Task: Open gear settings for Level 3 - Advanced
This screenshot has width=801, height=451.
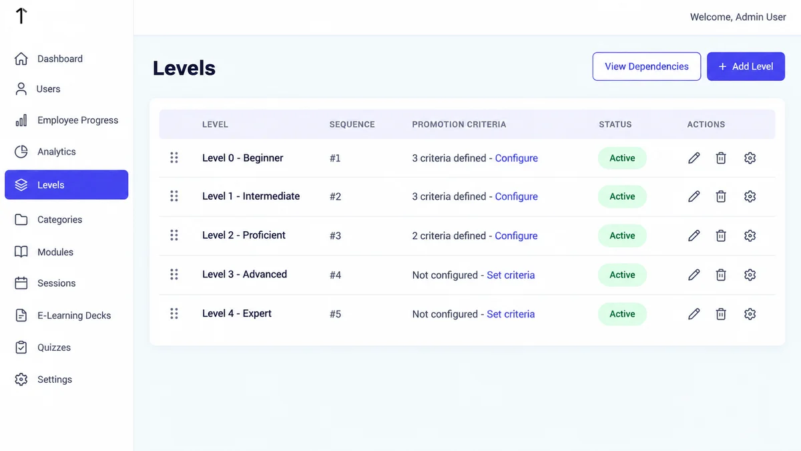Action: [750, 275]
